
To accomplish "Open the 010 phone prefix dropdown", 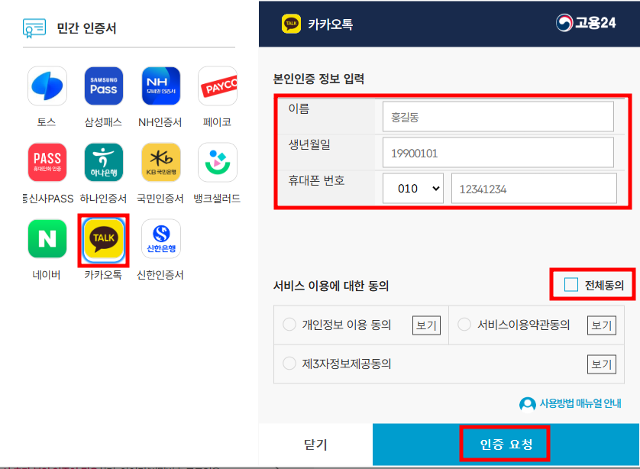I will (x=413, y=189).
